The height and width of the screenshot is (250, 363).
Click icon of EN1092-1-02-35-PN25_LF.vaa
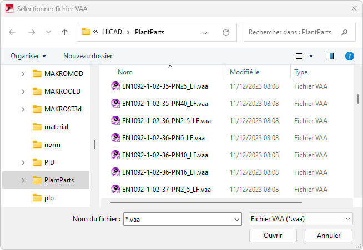[x=115, y=86]
